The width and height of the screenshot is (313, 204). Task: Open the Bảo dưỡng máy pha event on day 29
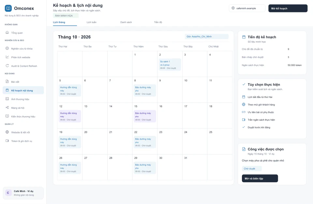point(145,168)
